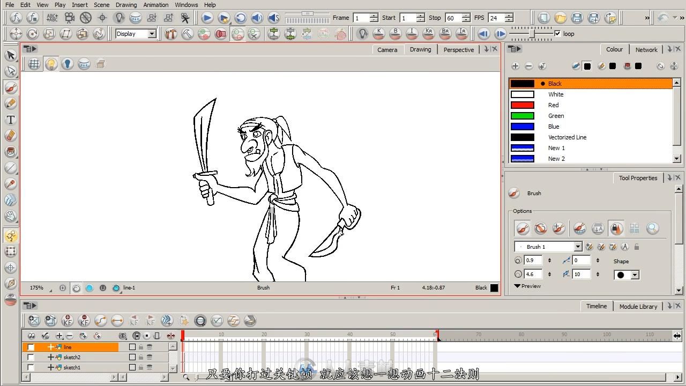Screen dimensions: 686x386
Task: Select the Brush tool in the left toolbar
Action: 10,87
